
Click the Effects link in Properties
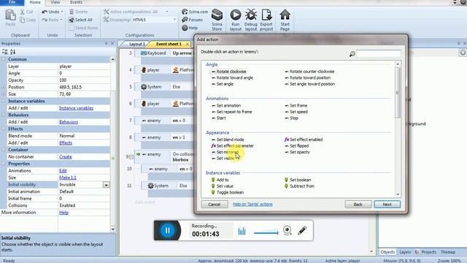(66, 143)
